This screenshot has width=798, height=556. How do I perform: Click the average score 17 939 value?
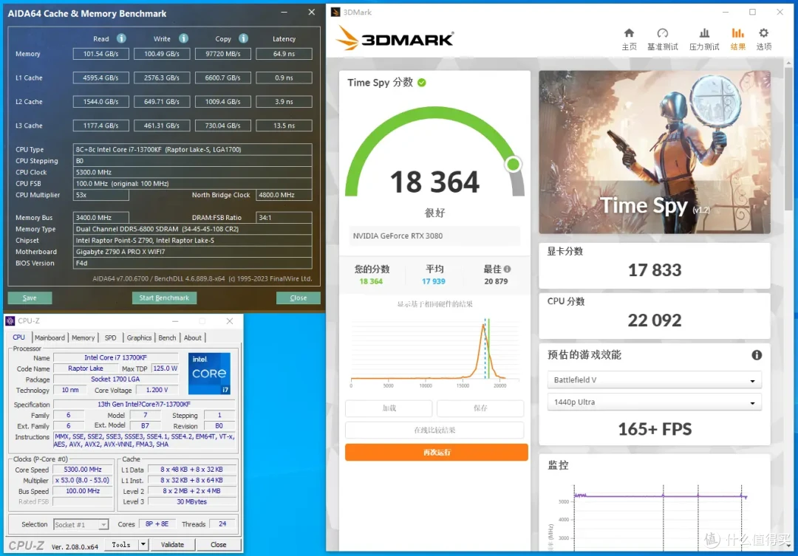pos(434,281)
